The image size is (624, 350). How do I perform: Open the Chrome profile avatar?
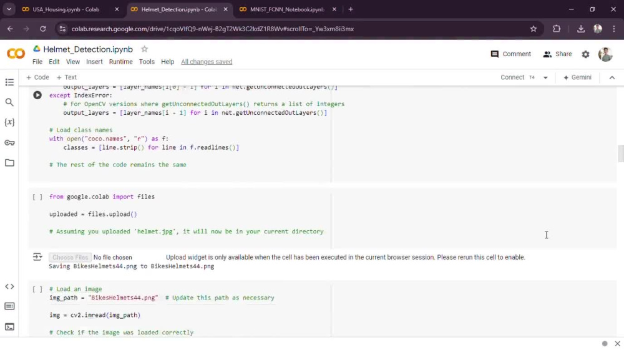tap(598, 29)
